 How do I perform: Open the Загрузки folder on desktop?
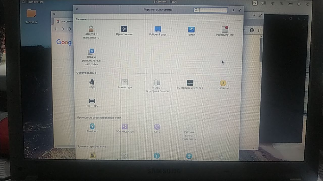[31, 16]
